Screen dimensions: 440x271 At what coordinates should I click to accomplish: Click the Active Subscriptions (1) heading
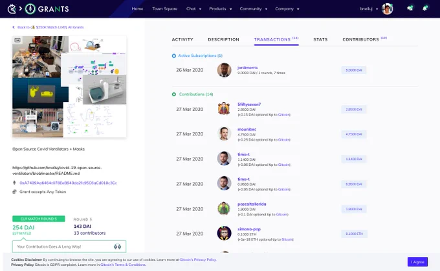pos(201,55)
